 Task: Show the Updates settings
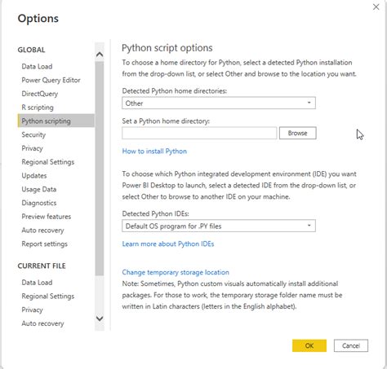pos(34,176)
